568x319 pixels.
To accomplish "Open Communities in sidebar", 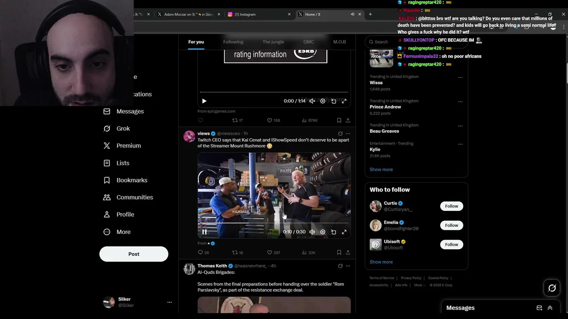I will [x=128, y=197].
